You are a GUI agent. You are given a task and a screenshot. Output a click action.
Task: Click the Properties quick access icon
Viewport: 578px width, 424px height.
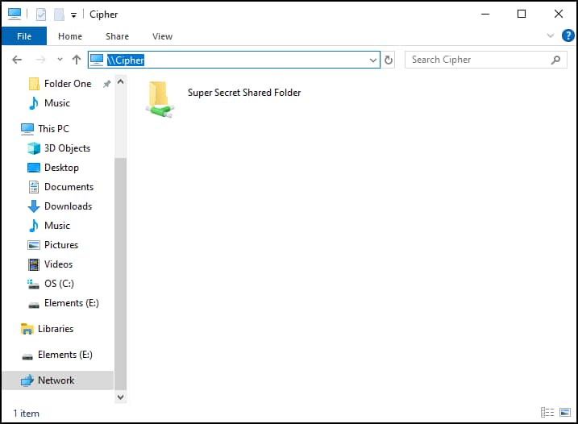point(41,15)
